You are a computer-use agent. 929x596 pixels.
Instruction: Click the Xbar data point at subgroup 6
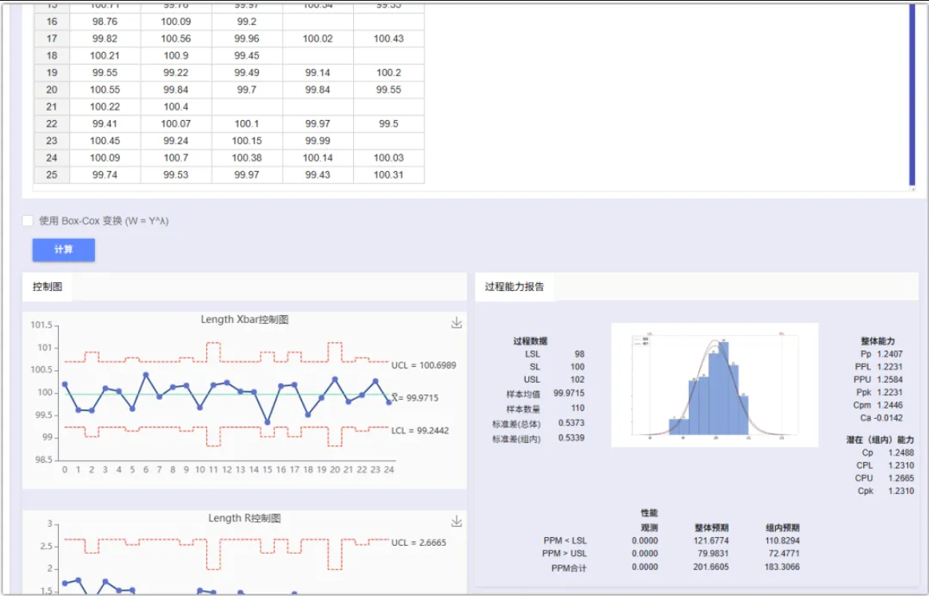coord(146,375)
